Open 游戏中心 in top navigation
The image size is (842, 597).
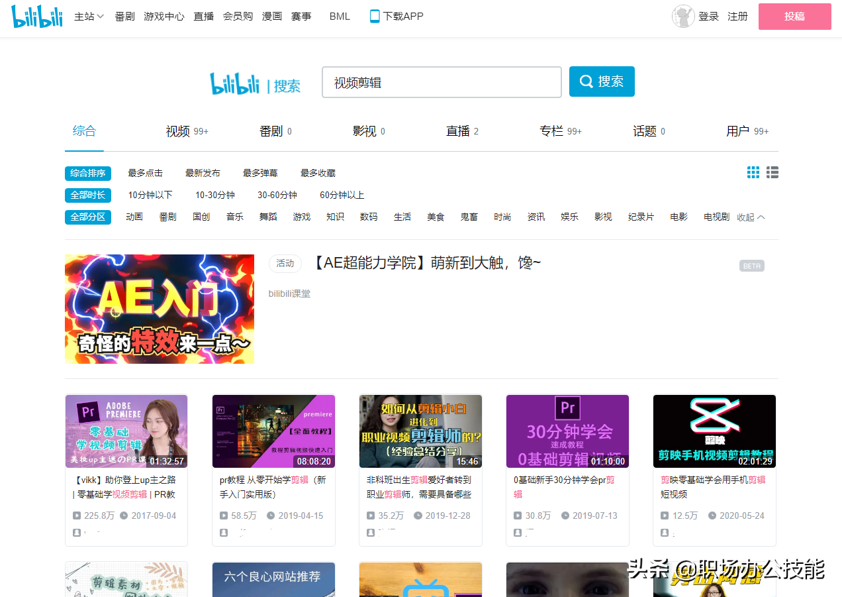point(164,17)
